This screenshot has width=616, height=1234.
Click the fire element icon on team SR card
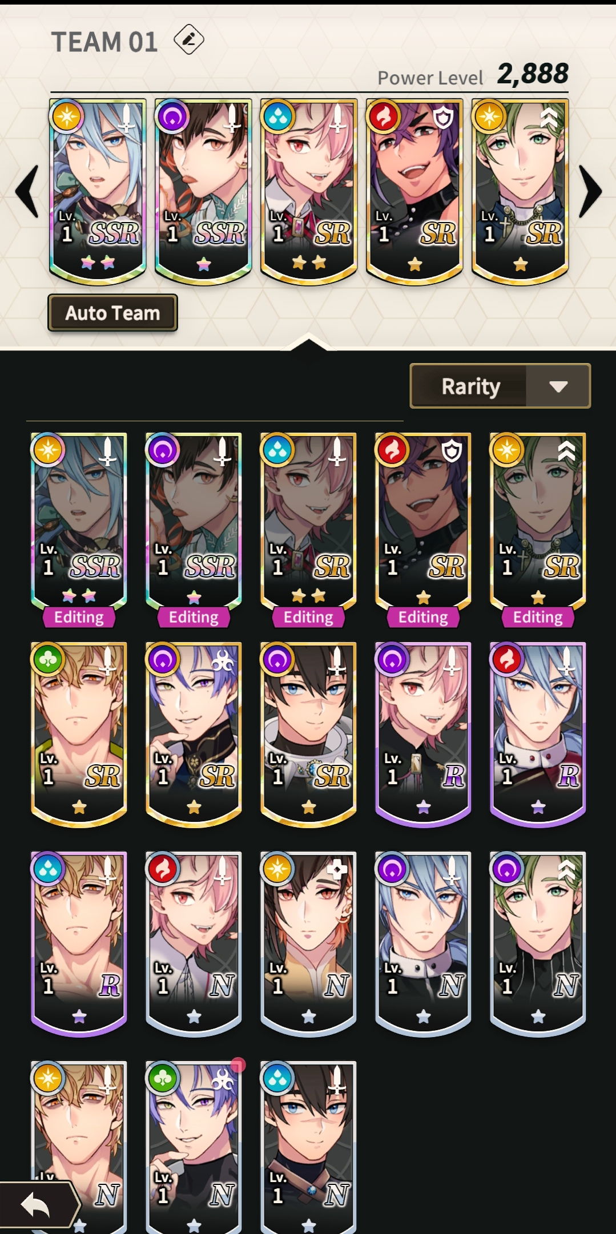coord(383,116)
